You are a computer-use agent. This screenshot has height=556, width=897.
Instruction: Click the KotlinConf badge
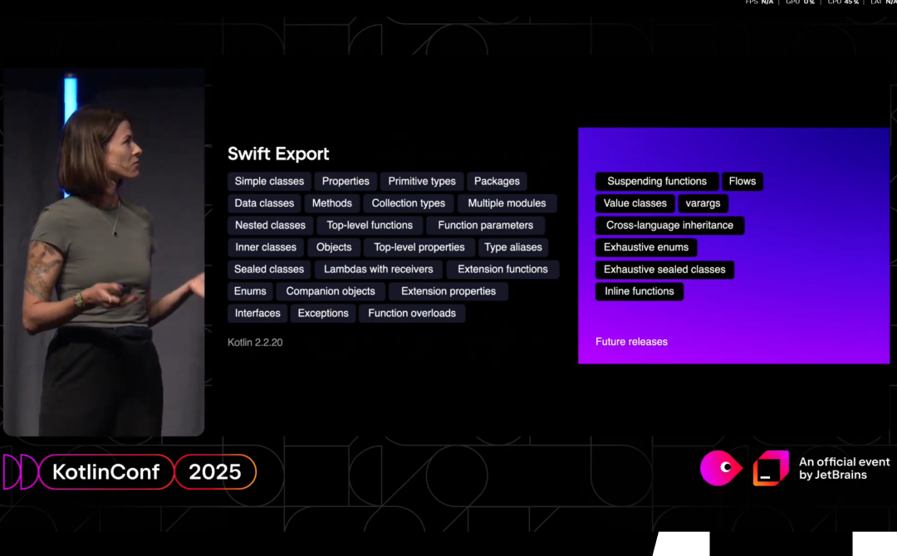[105, 472]
